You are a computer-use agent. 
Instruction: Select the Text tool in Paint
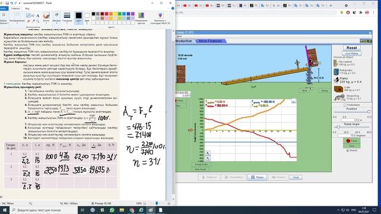38,16
